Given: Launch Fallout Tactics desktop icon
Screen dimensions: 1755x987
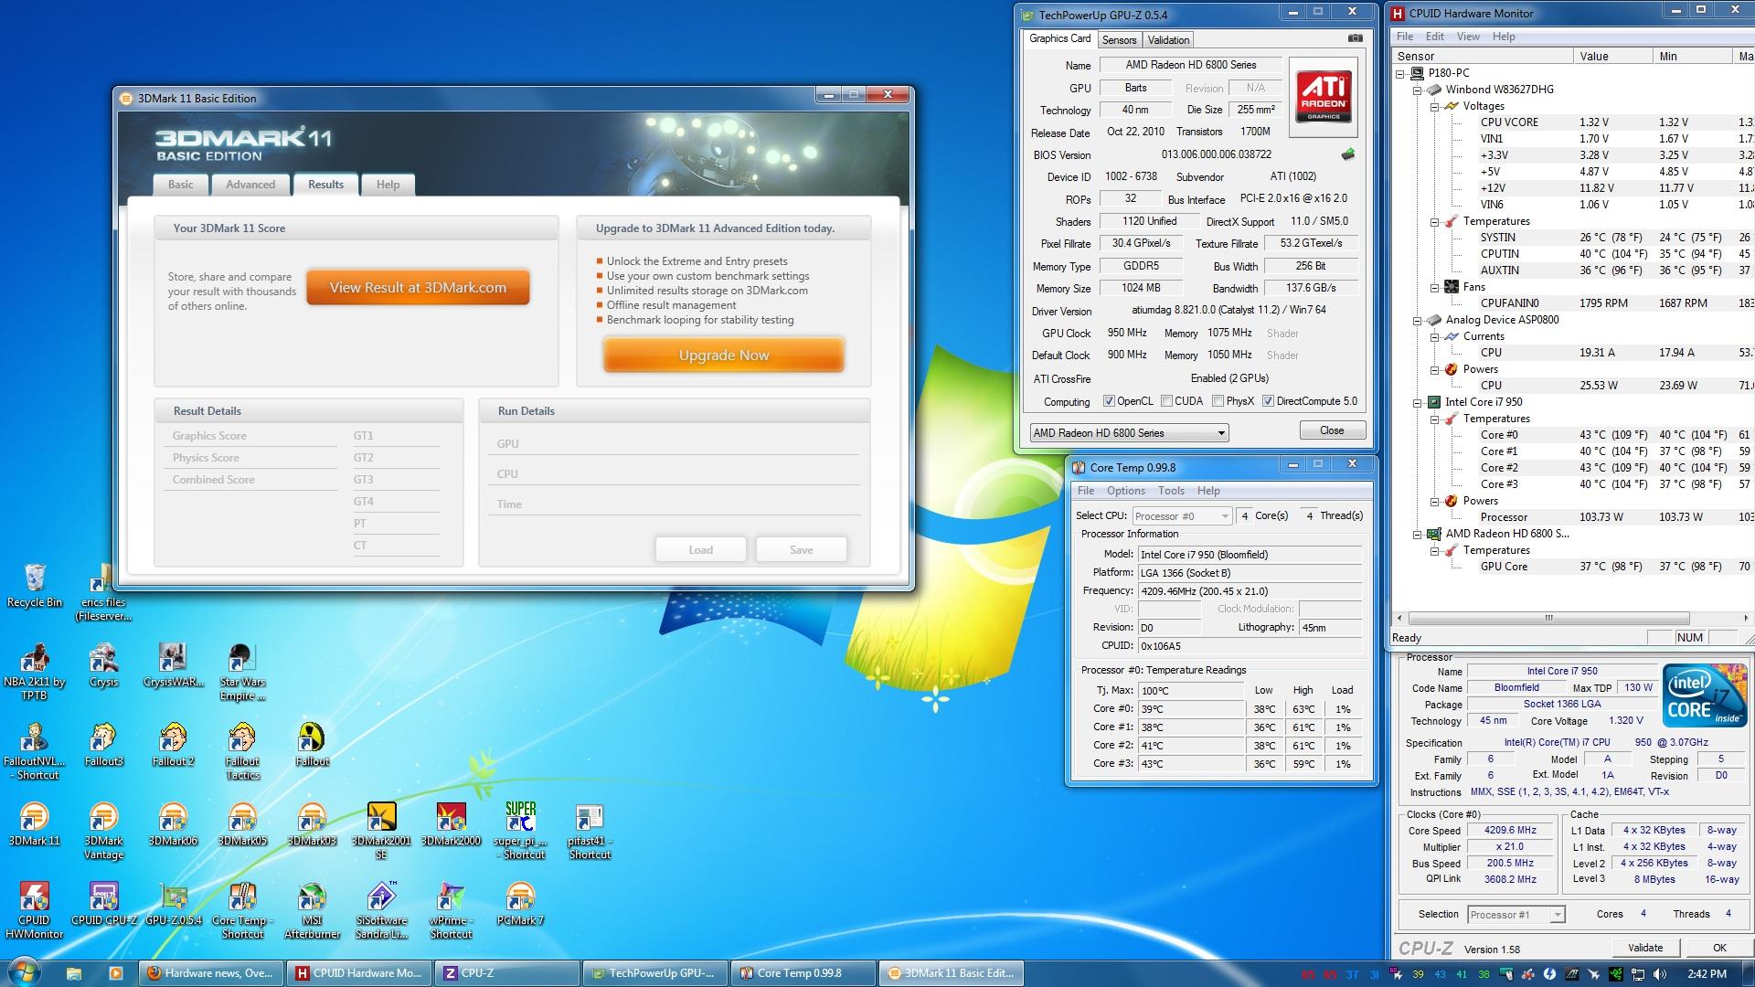Looking at the screenshot, I should pyautogui.click(x=242, y=751).
